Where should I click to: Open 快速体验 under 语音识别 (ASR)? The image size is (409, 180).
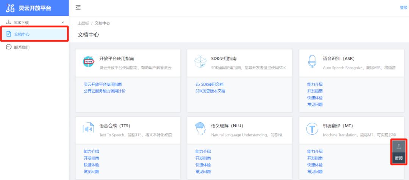point(315,98)
